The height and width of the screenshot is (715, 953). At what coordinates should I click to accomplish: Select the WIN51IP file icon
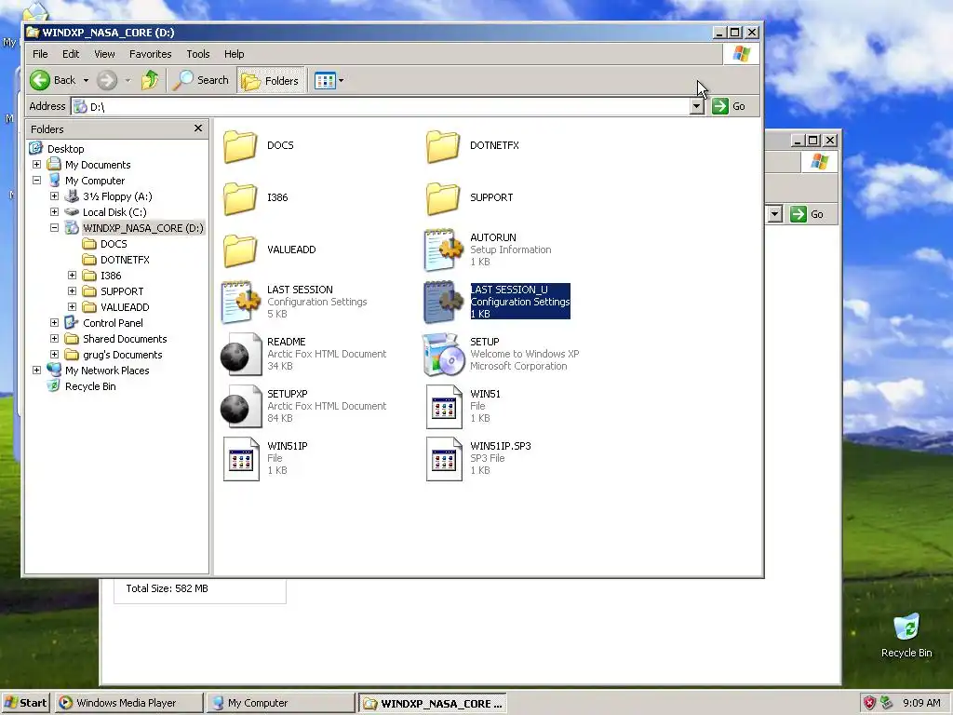[241, 459]
